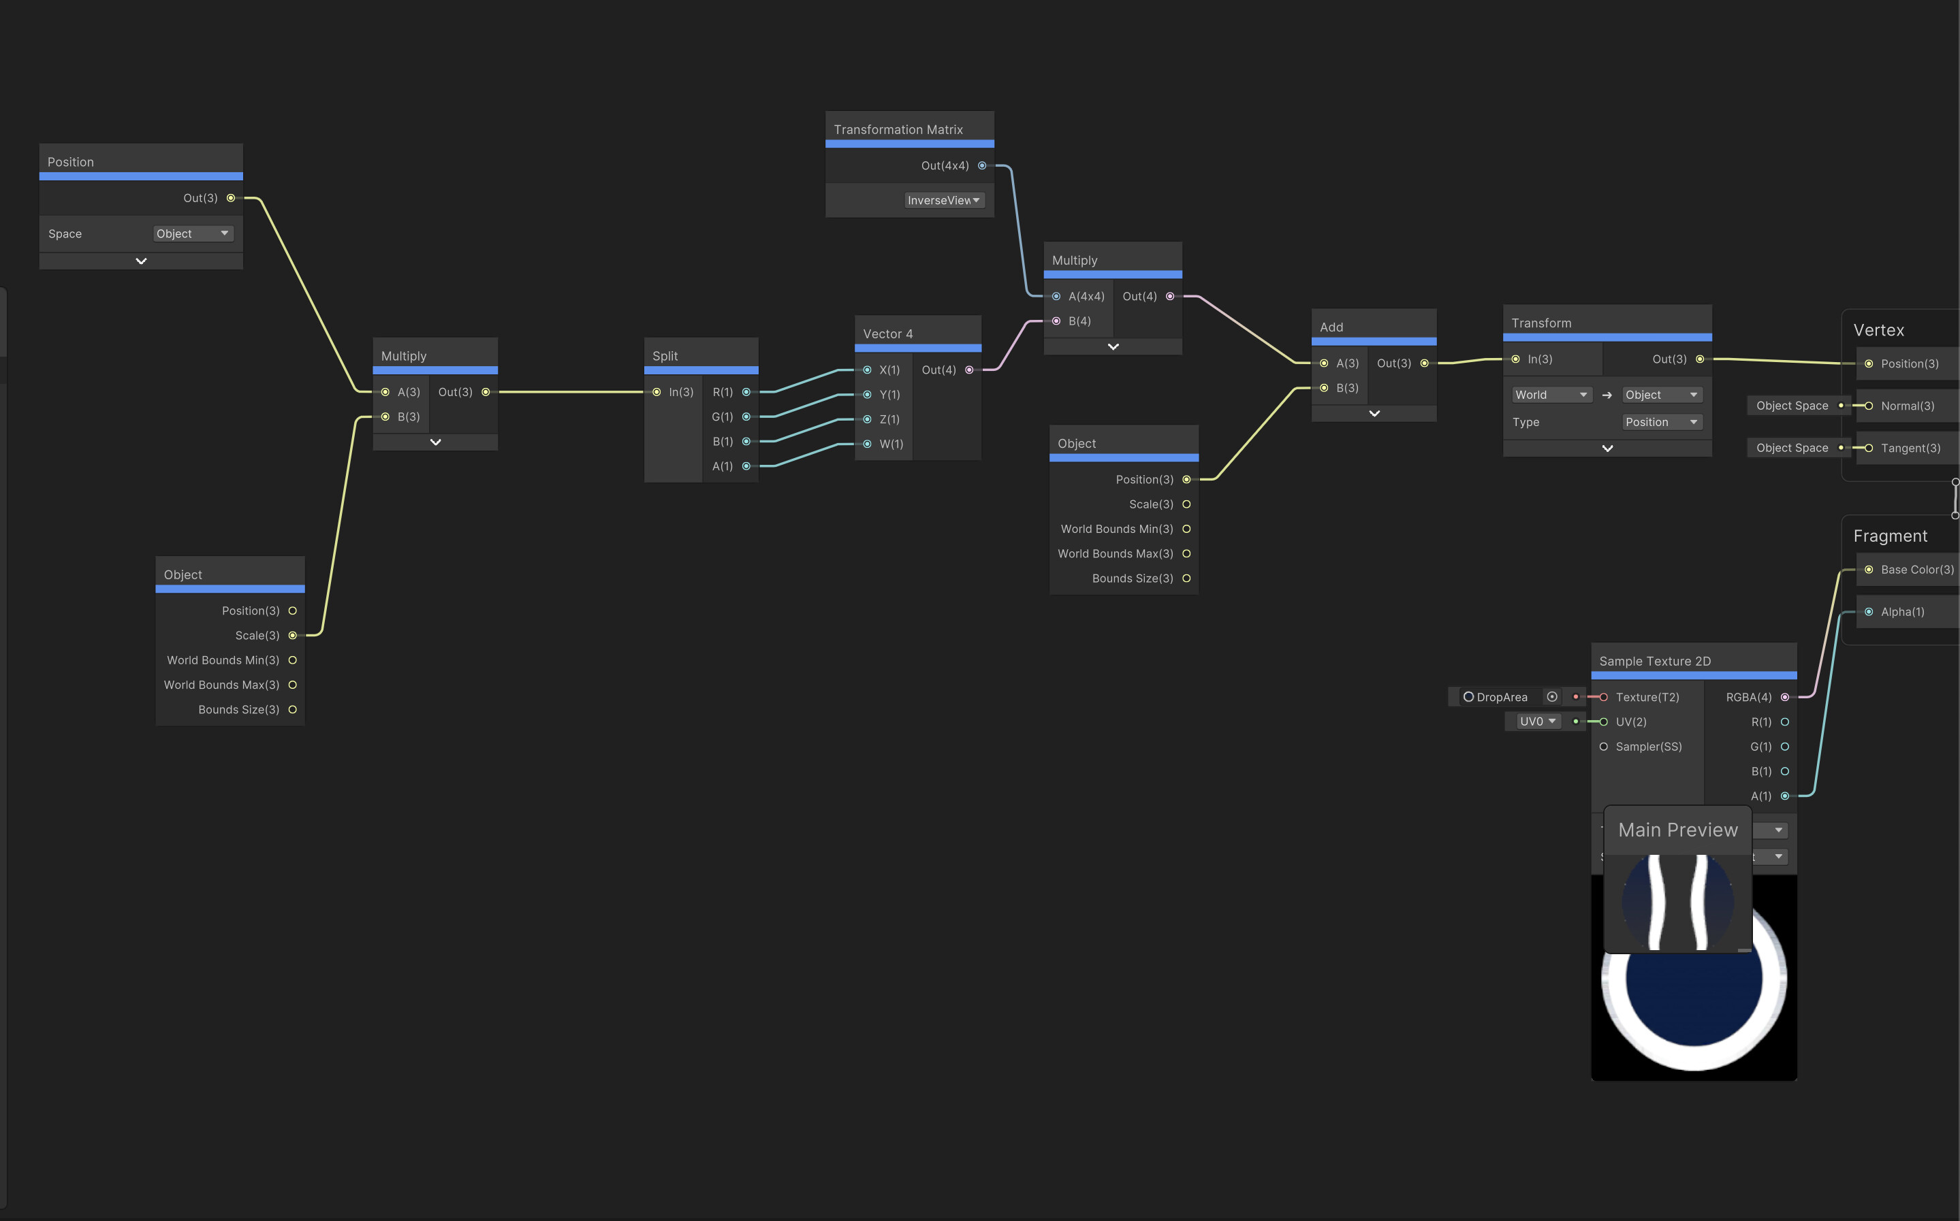This screenshot has height=1221, width=1960.
Task: Collapse the Add node using its chevron
Action: (1374, 412)
